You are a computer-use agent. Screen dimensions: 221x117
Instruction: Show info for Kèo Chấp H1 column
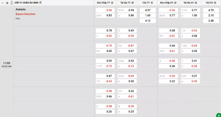tap(176, 3)
